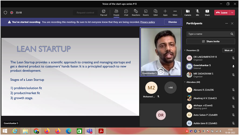Click the Type a name search field

click(x=208, y=34)
